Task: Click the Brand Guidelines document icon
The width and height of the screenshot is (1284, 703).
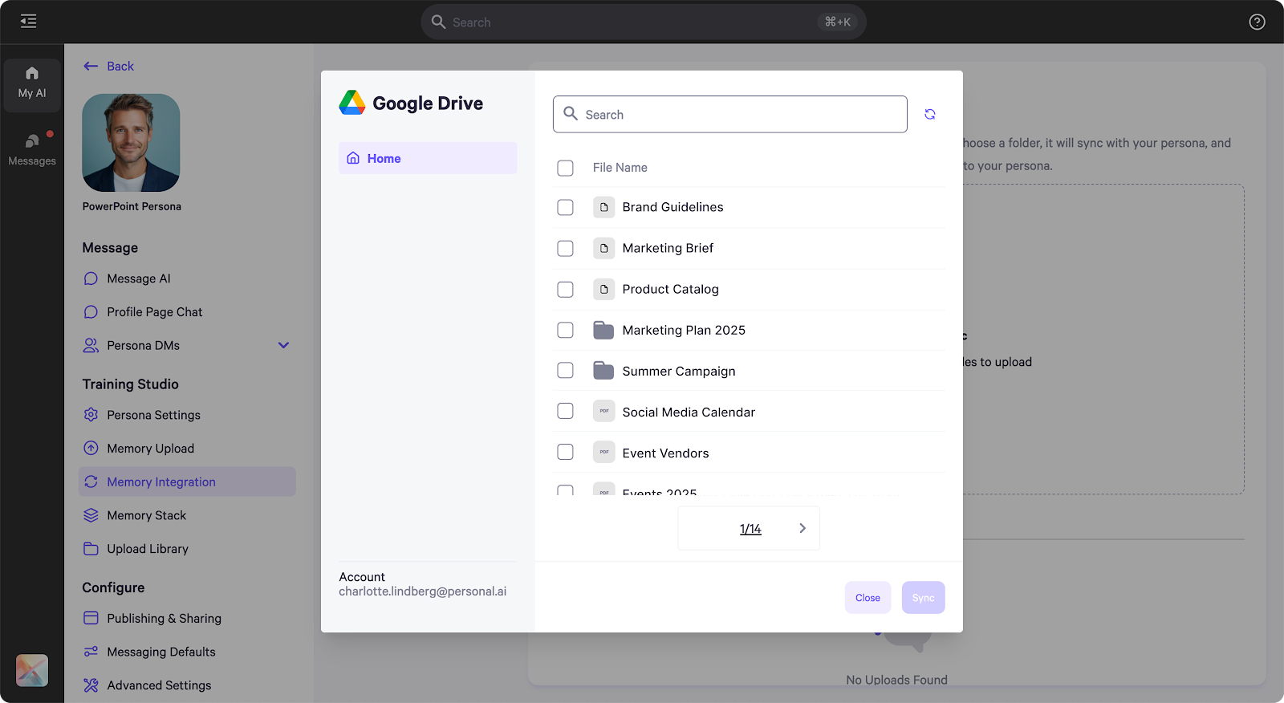Action: tap(604, 207)
